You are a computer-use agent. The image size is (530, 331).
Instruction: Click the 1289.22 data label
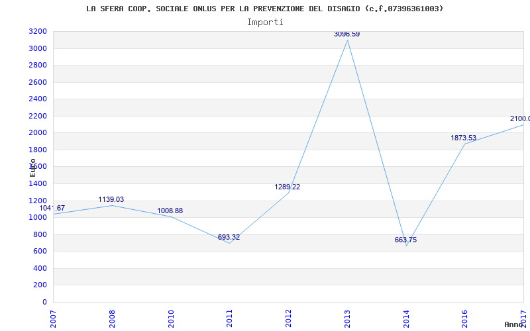[x=288, y=187]
